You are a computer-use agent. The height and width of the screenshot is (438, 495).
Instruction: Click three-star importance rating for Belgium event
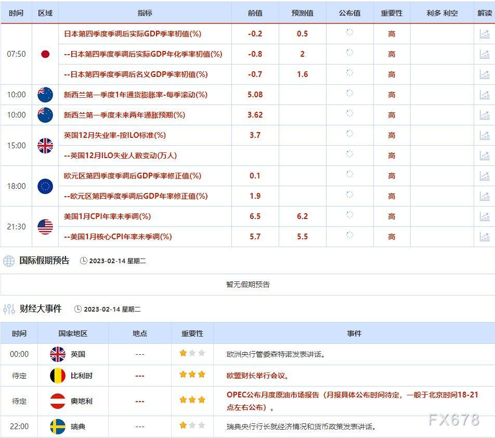click(x=192, y=375)
